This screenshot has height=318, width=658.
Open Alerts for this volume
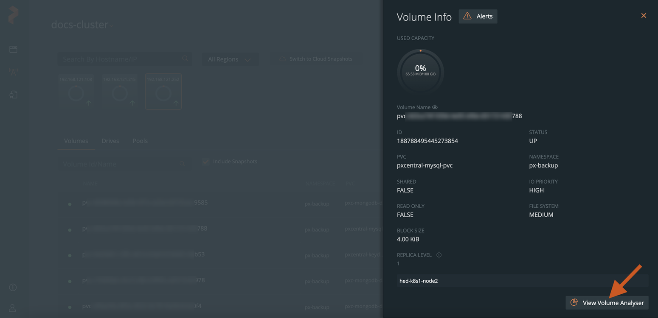click(478, 16)
